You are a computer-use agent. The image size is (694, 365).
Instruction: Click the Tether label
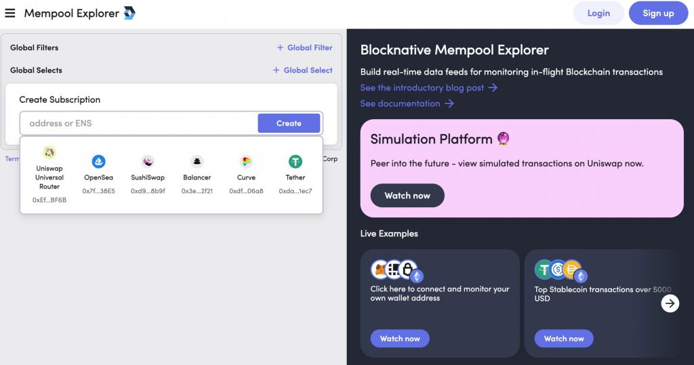[x=295, y=177]
